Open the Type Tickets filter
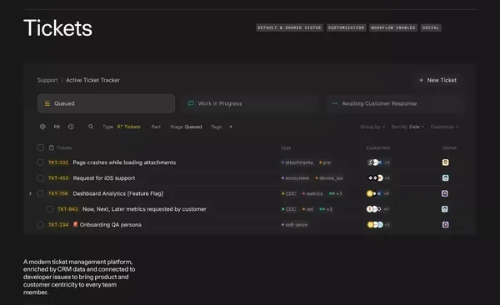 click(122, 127)
